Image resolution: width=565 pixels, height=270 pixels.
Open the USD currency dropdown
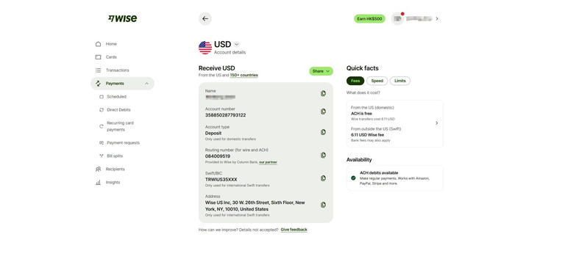pyautogui.click(x=236, y=44)
